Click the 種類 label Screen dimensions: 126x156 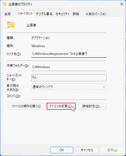[x=10, y=38]
